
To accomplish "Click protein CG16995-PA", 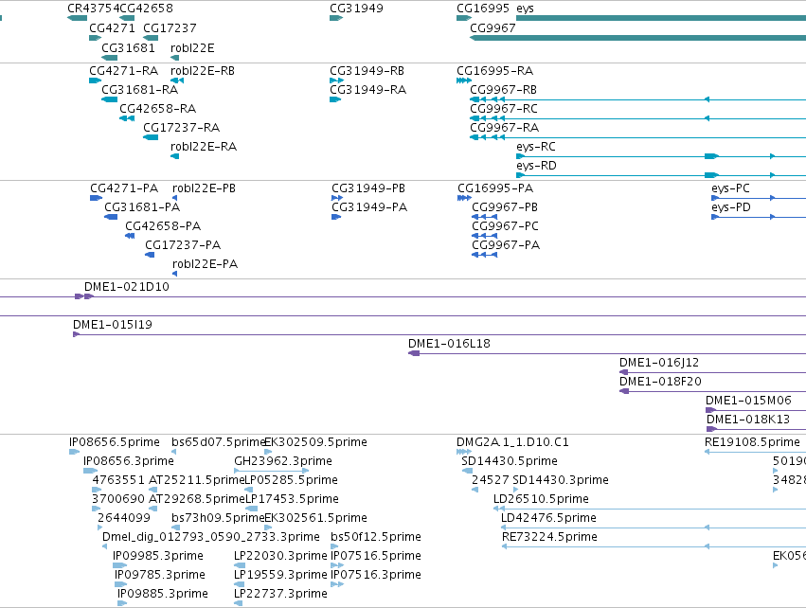I will click(495, 188).
